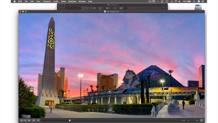The image size is (218, 123).
Task: Open the volume menu bar icon
Action: point(180,1)
